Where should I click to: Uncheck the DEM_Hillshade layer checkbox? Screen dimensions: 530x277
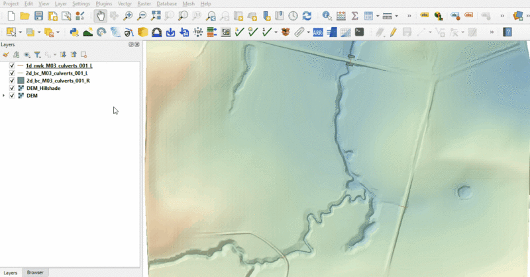pos(12,88)
